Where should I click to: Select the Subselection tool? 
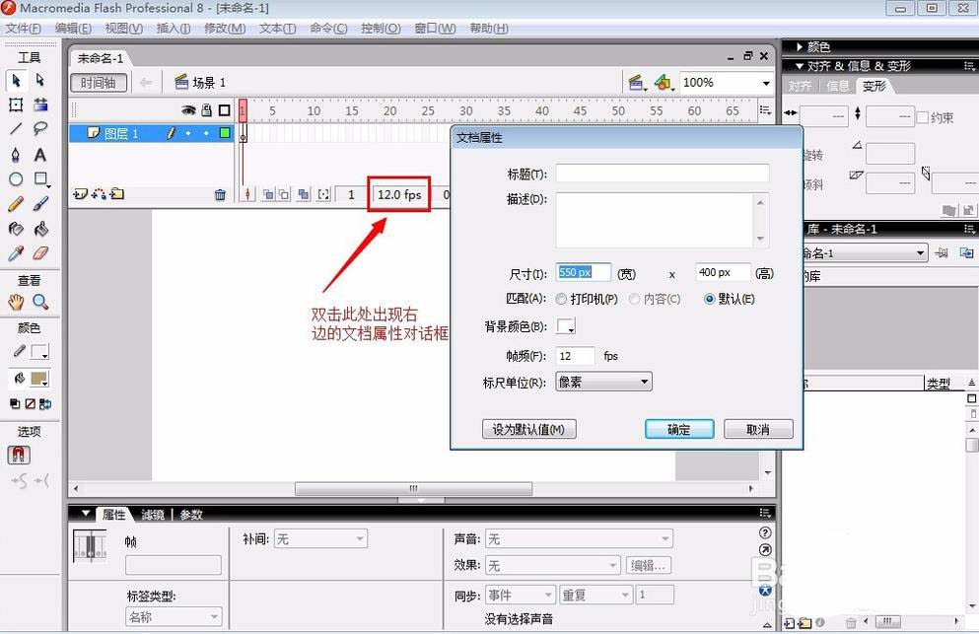click(40, 80)
